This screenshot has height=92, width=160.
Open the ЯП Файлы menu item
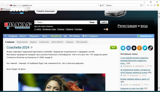tap(74, 36)
